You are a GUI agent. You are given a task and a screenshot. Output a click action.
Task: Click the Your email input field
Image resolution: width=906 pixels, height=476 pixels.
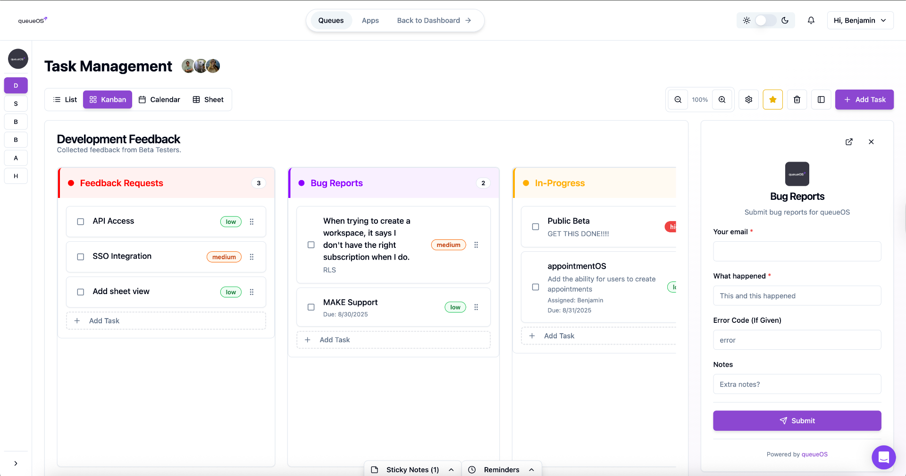(x=797, y=251)
